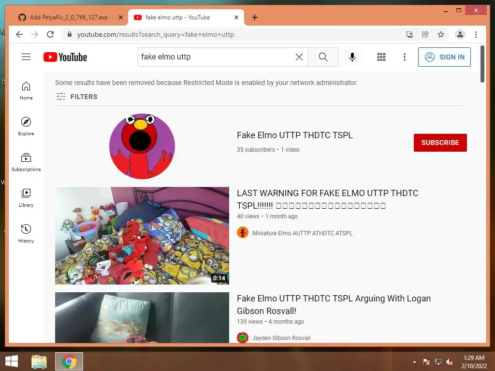Install YouTube app from address bar icon
This screenshot has height=371, width=495.
click(x=410, y=34)
